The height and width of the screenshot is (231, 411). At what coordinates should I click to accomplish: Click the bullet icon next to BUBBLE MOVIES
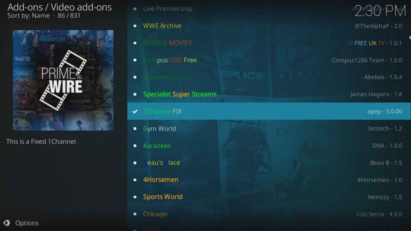pyautogui.click(x=135, y=43)
